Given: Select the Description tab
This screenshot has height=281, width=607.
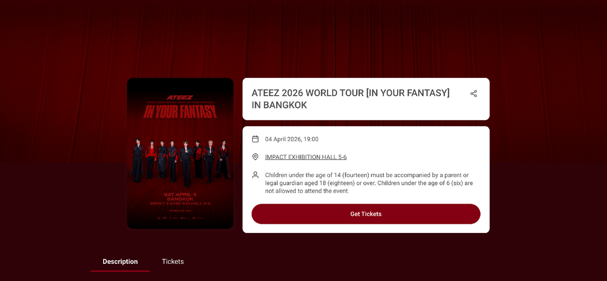Looking at the screenshot, I should point(120,261).
